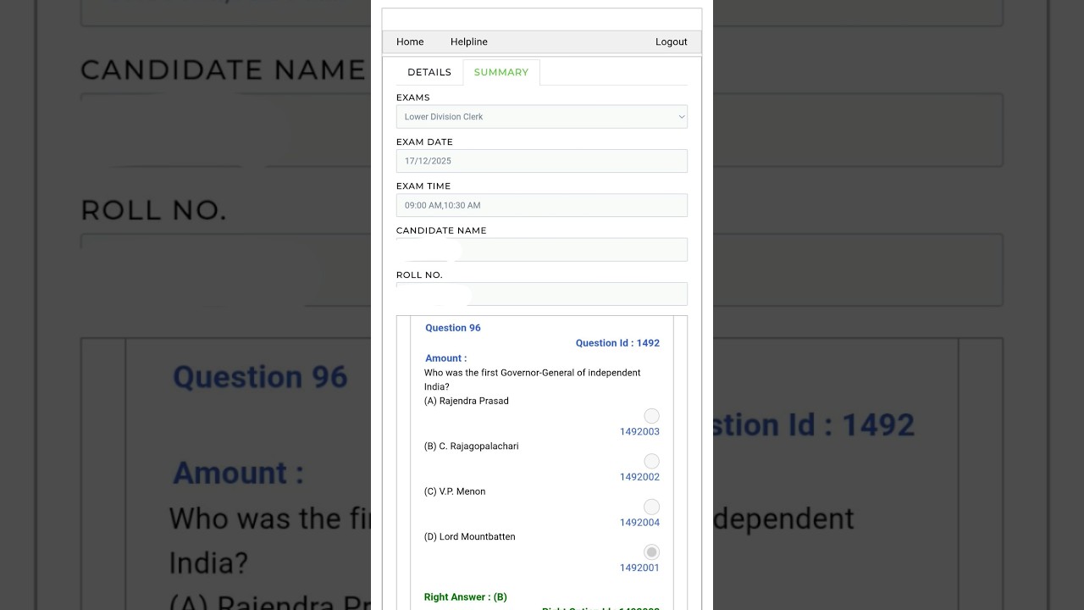Image resolution: width=1084 pixels, height=610 pixels.
Task: Click the EXAM TIME label in the form
Action: tap(423, 186)
